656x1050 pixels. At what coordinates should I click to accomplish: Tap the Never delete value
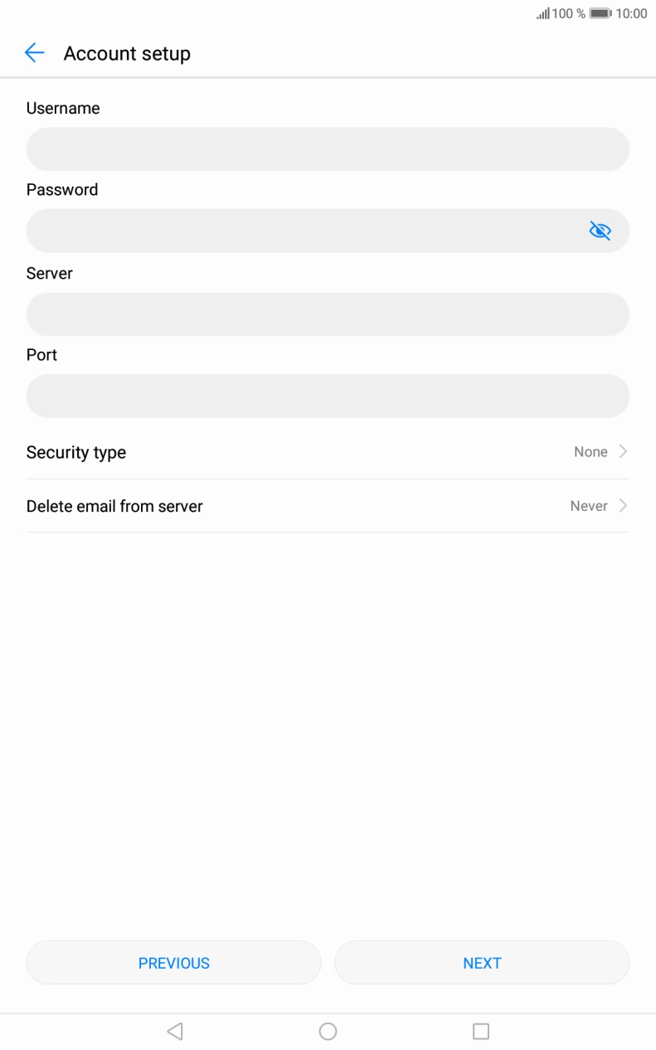[589, 506]
